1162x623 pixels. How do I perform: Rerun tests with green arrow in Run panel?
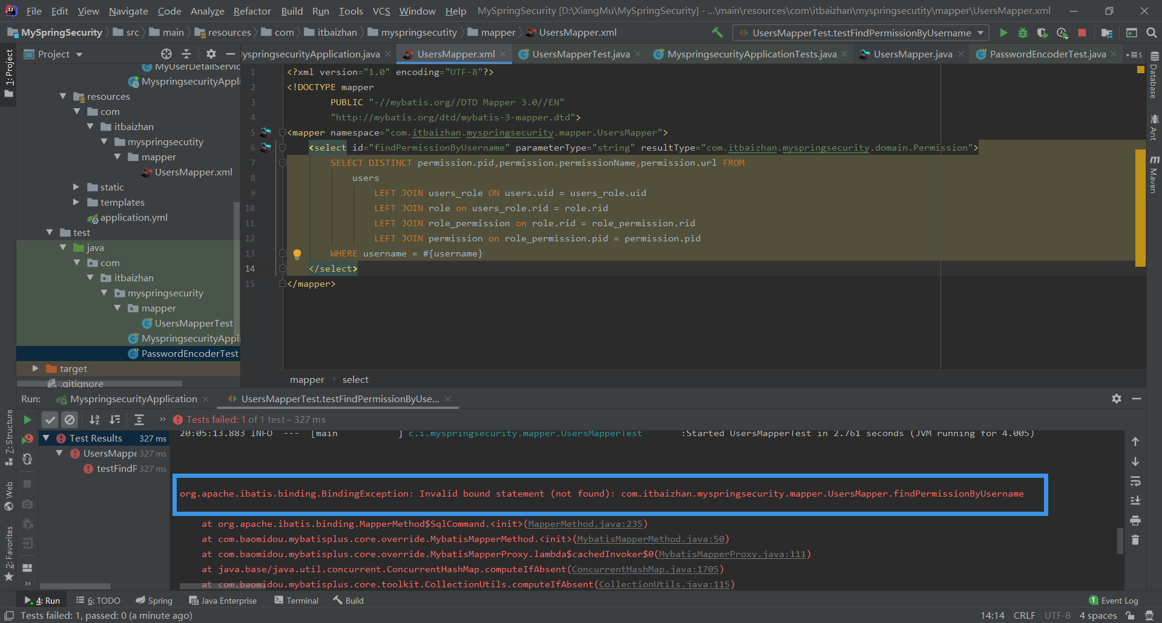(27, 420)
